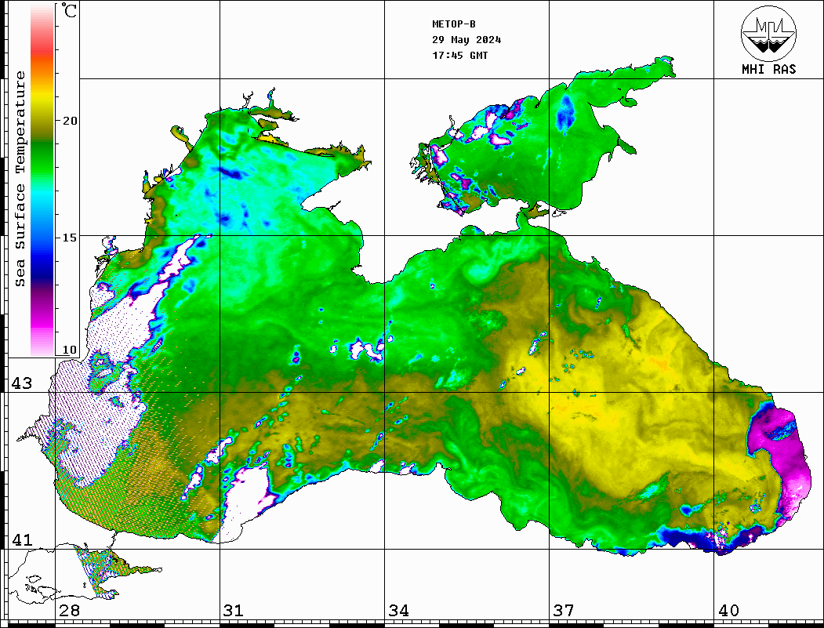Click the longitude 40 label
The width and height of the screenshot is (824, 628).
click(x=728, y=611)
